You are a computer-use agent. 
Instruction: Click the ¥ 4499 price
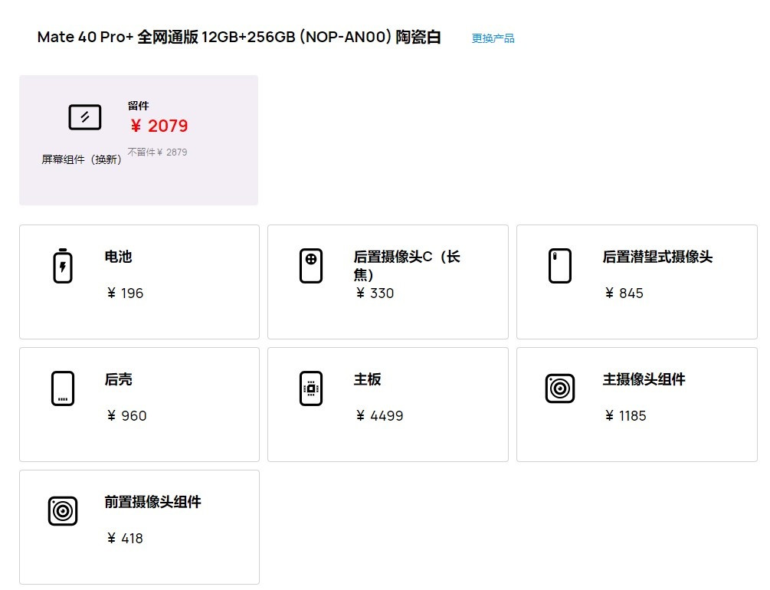point(379,416)
